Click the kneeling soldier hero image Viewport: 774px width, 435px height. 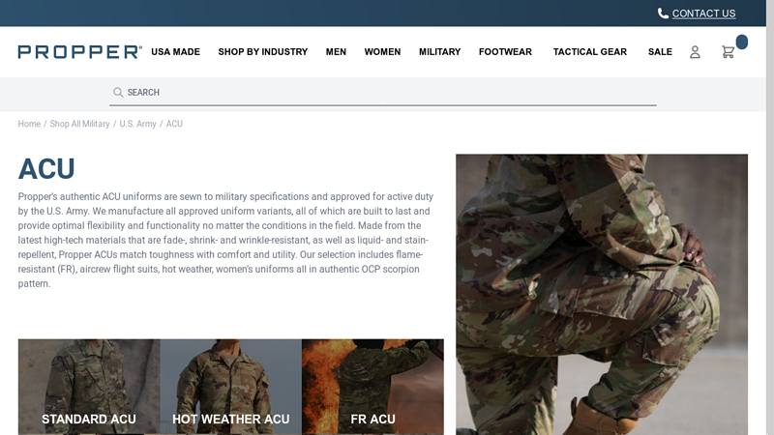(x=602, y=295)
